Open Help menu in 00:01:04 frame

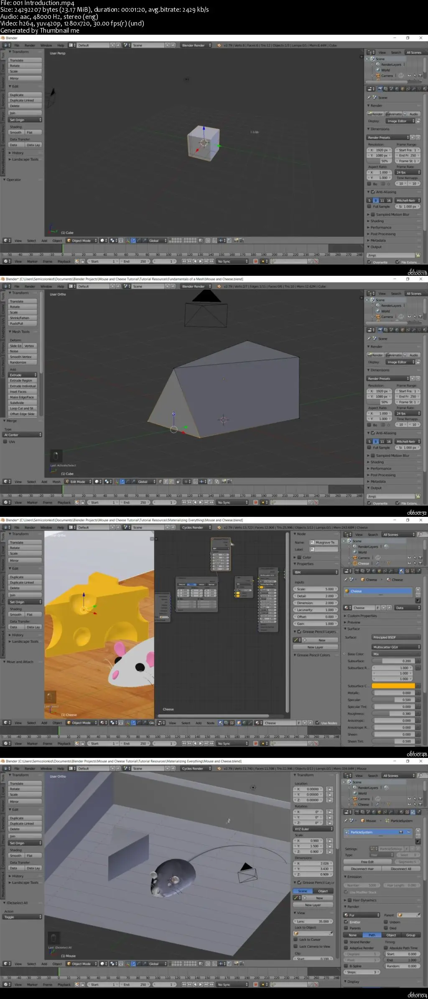tap(61, 768)
